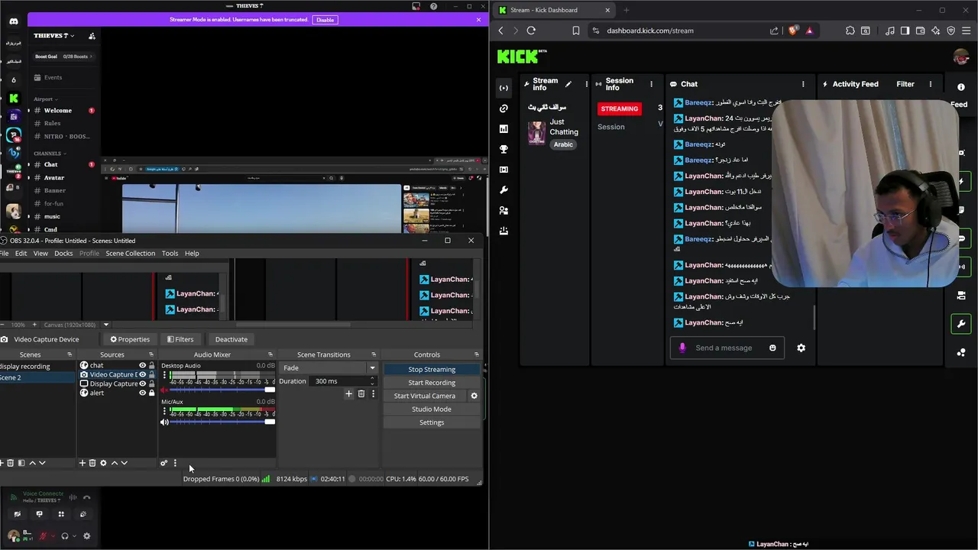Remove selected source with trash icon
978x550 pixels.
[92, 463]
